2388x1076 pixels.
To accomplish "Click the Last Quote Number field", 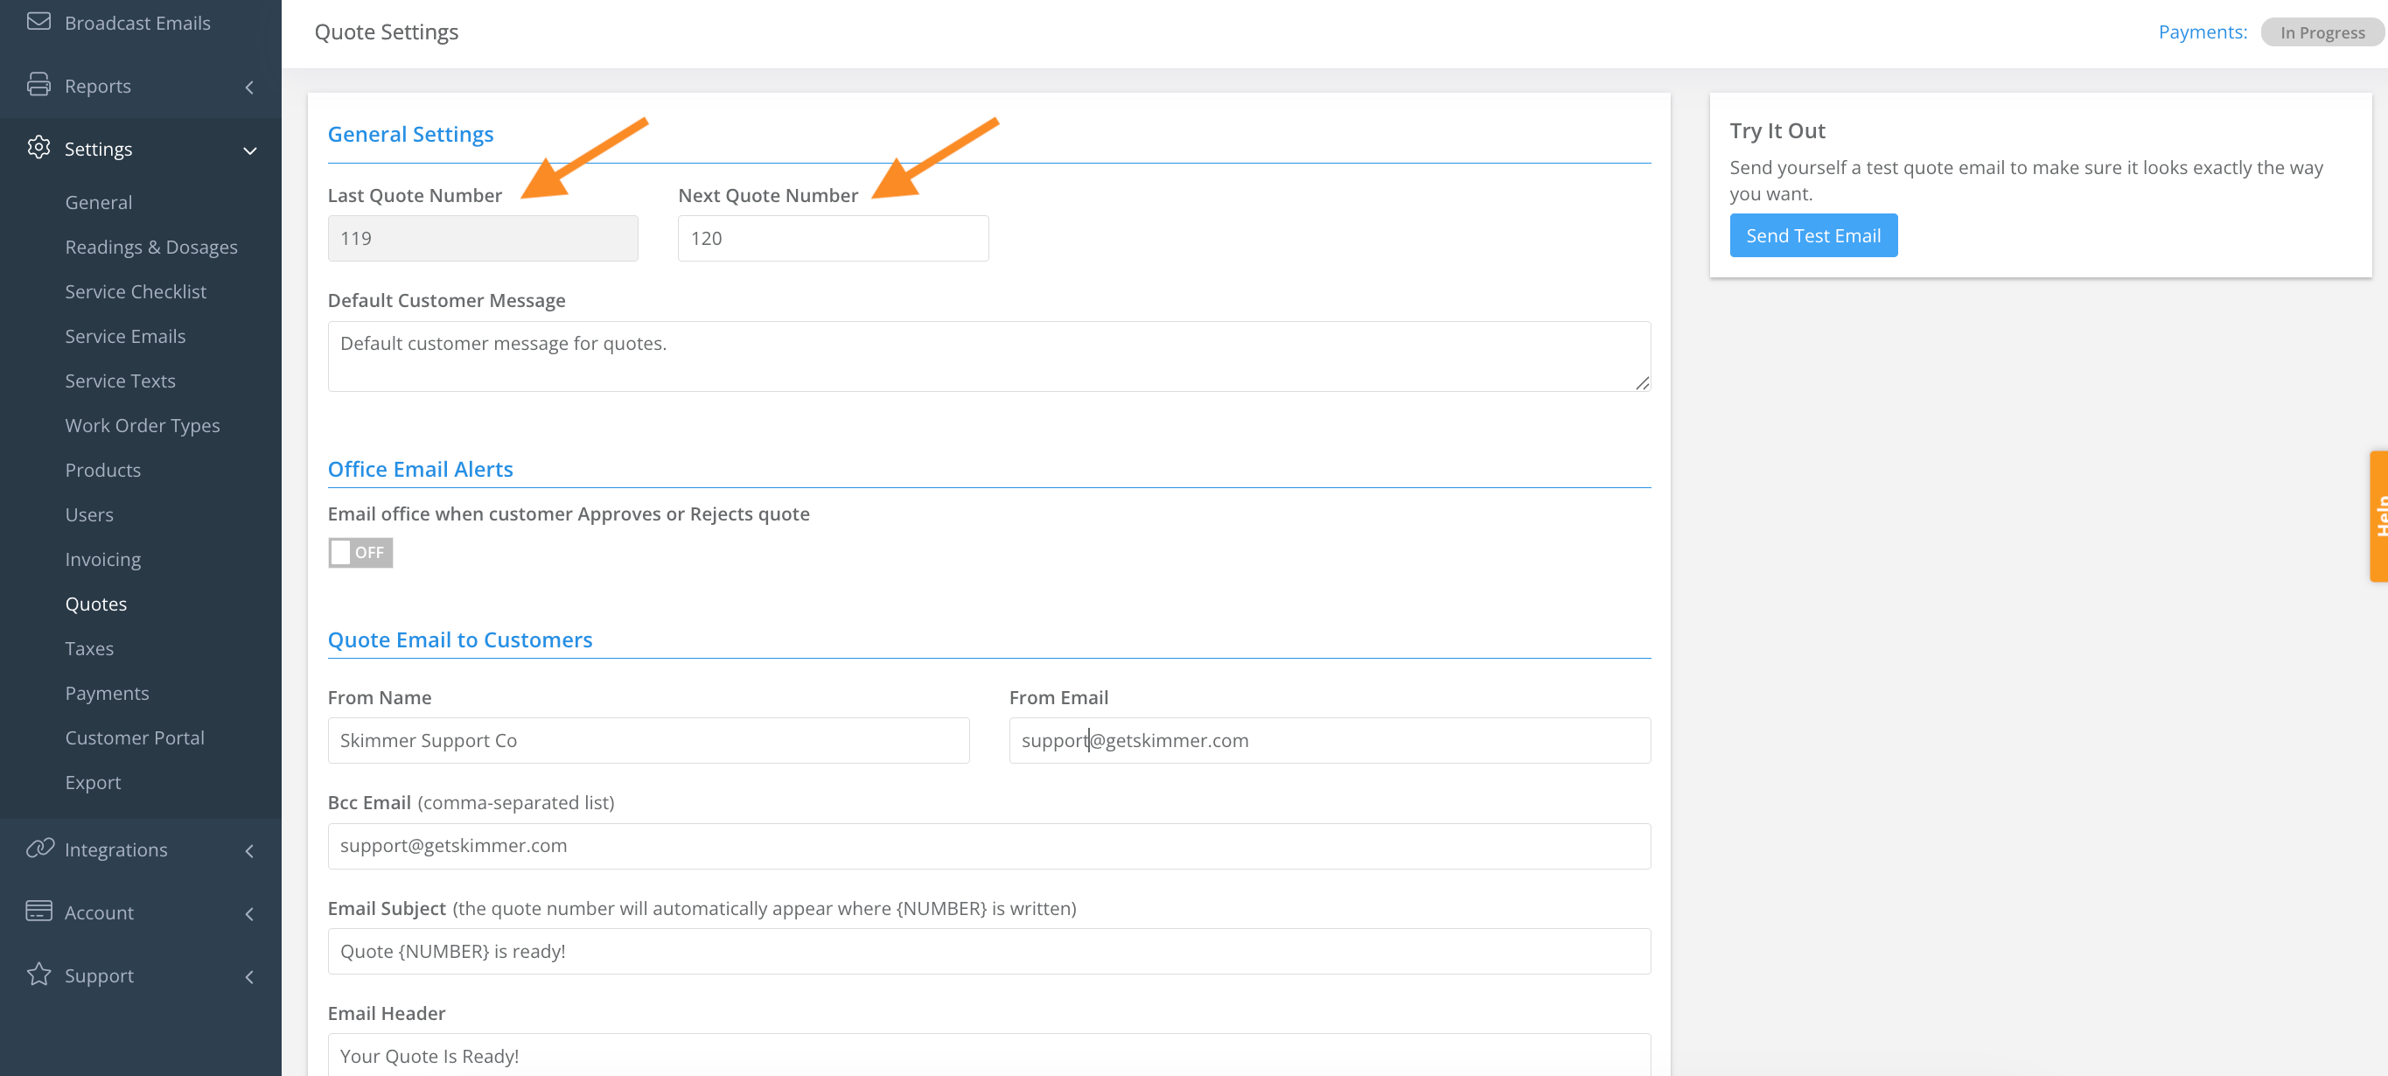I will click(x=483, y=238).
